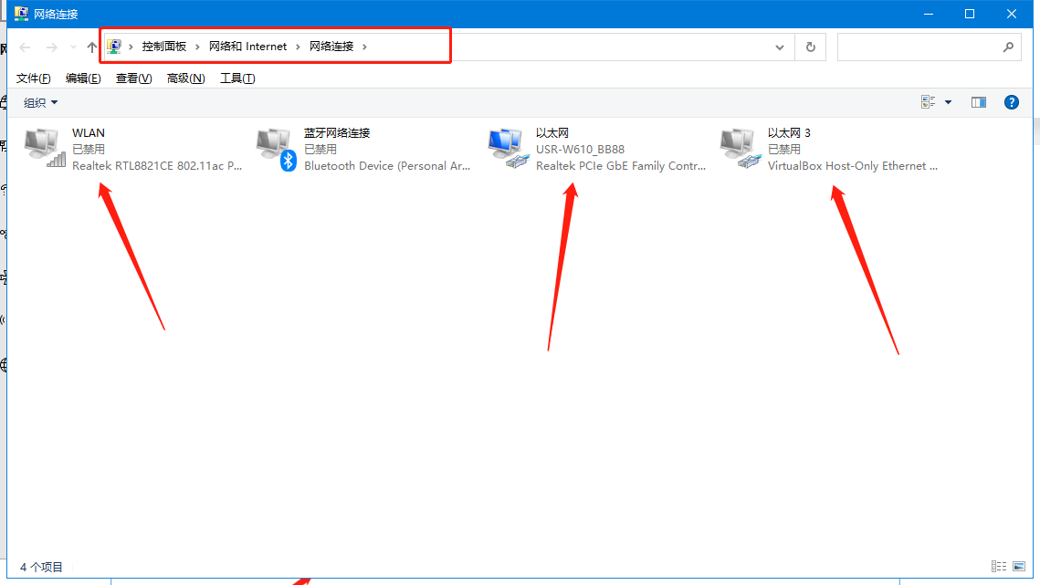Open the 高级(N) menu

click(185, 78)
